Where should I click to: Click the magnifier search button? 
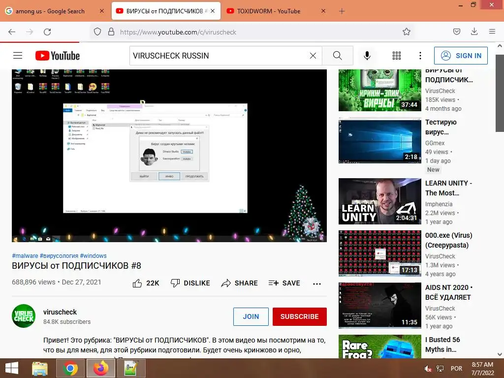[338, 56]
